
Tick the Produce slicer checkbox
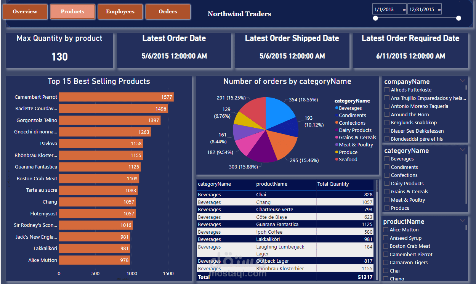[x=387, y=208]
